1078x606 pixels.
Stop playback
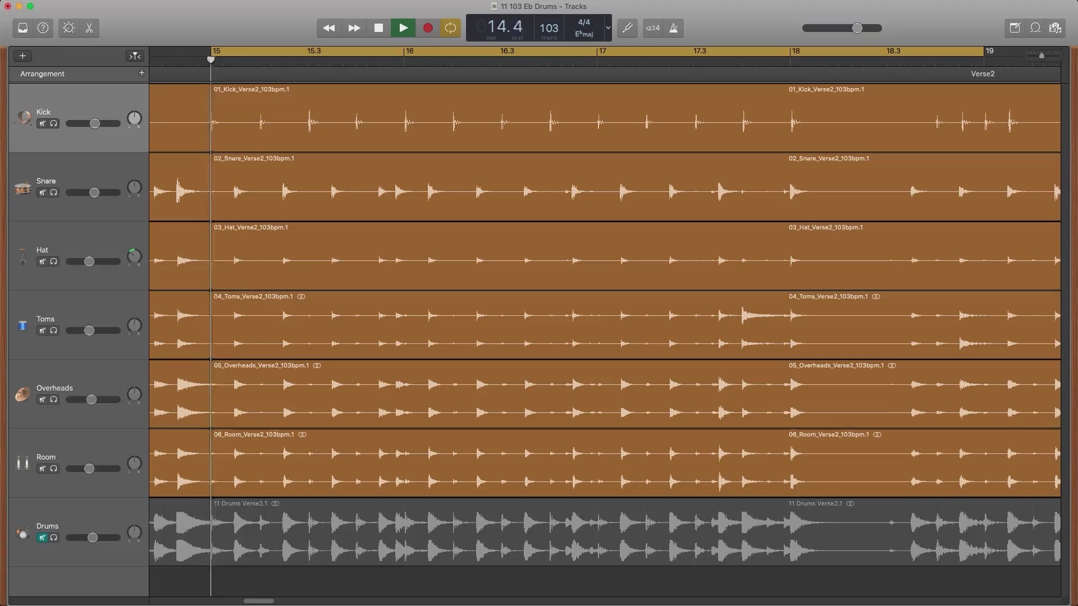pyautogui.click(x=378, y=28)
